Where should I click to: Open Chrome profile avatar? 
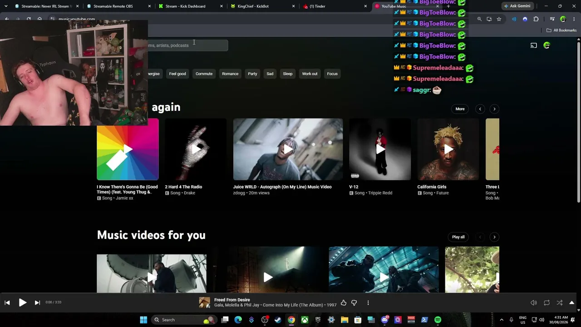pos(563,19)
